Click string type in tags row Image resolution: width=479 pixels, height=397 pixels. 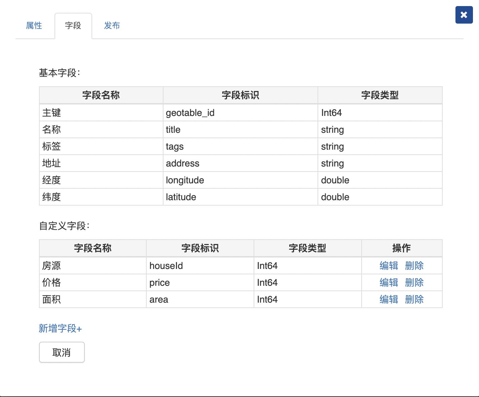click(380, 146)
